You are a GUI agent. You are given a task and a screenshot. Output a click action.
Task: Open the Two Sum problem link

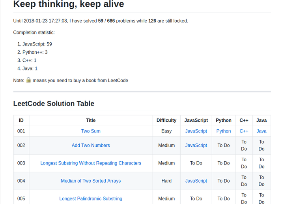click(x=91, y=131)
